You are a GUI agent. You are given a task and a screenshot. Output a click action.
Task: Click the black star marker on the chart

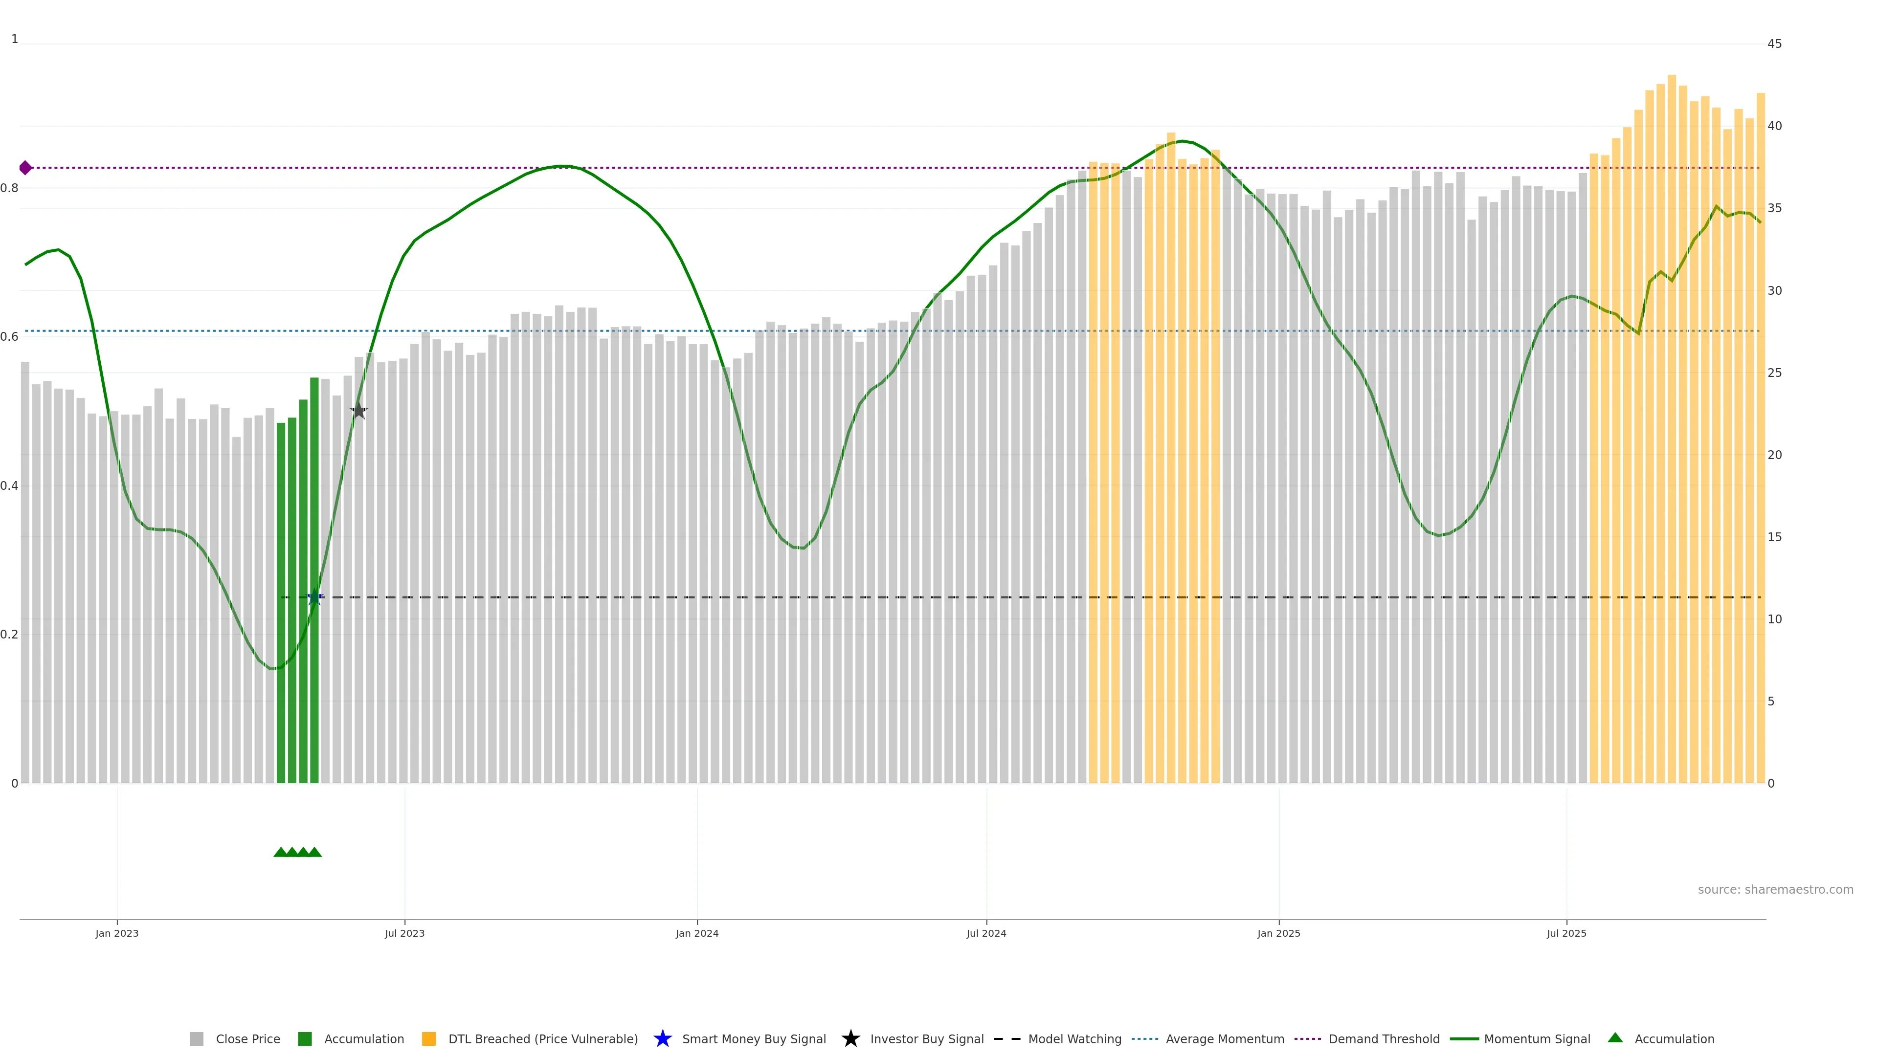[x=358, y=410]
